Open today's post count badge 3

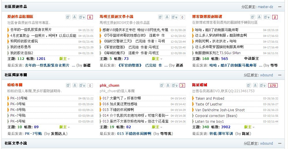(182, 85)
